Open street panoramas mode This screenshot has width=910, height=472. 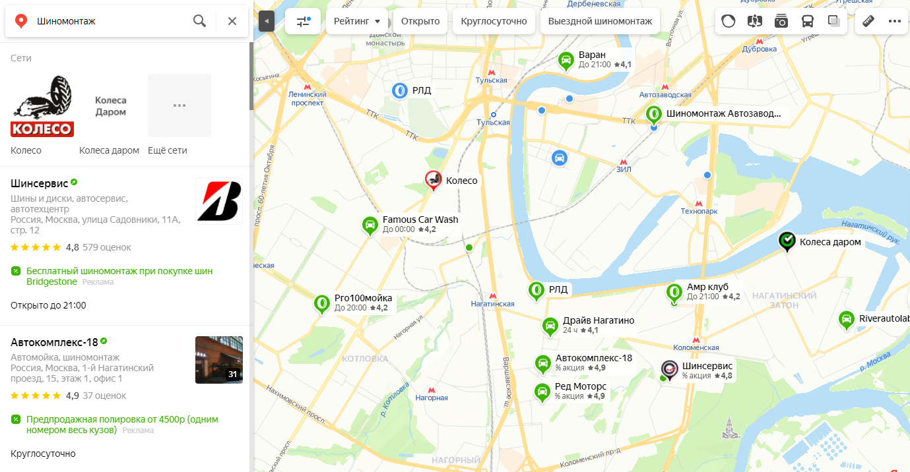[x=754, y=21]
